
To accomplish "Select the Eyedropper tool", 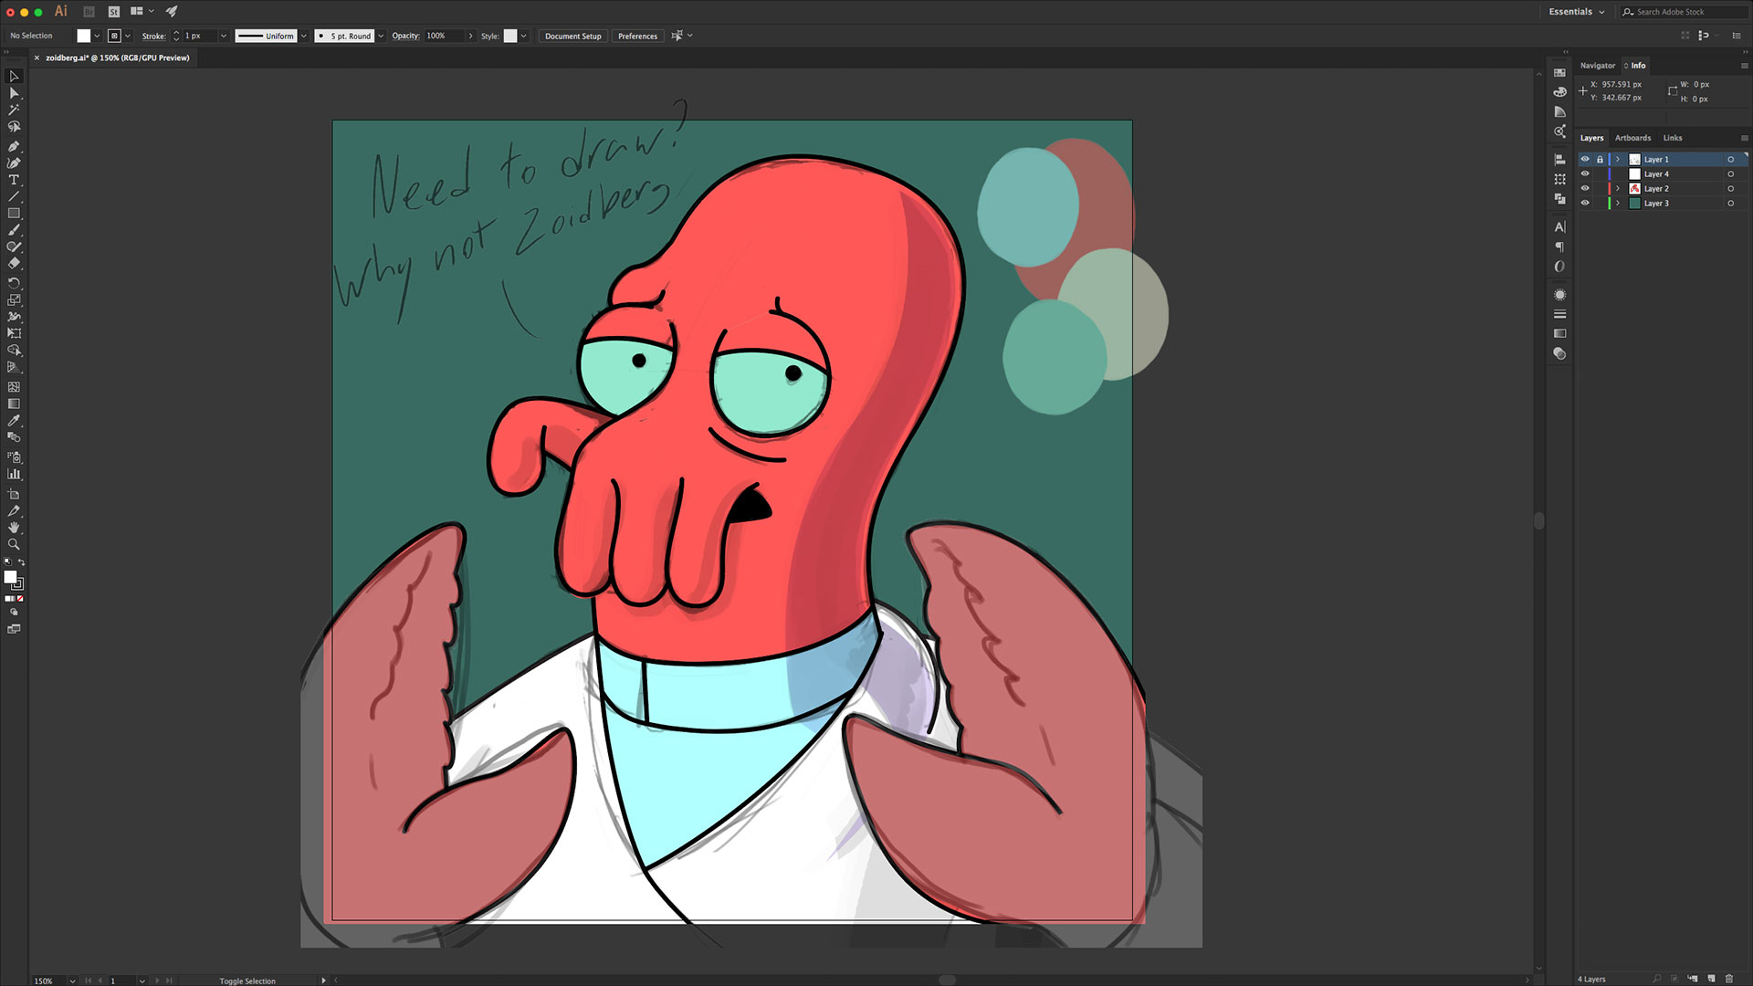I will 14,421.
